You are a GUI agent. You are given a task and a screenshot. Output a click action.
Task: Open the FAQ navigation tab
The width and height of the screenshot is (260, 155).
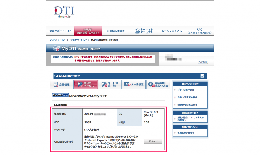(x=200, y=31)
